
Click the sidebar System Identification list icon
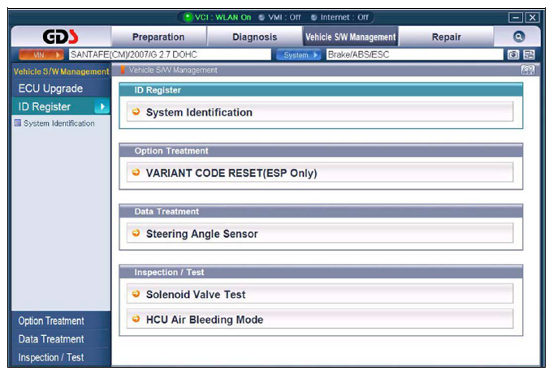pyautogui.click(x=18, y=123)
